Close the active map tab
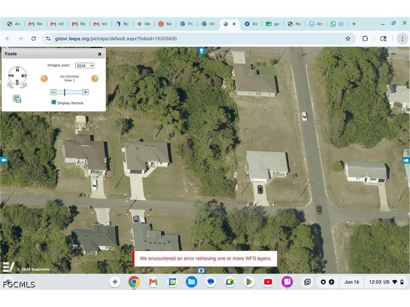410x307 pixels. click(x=234, y=24)
